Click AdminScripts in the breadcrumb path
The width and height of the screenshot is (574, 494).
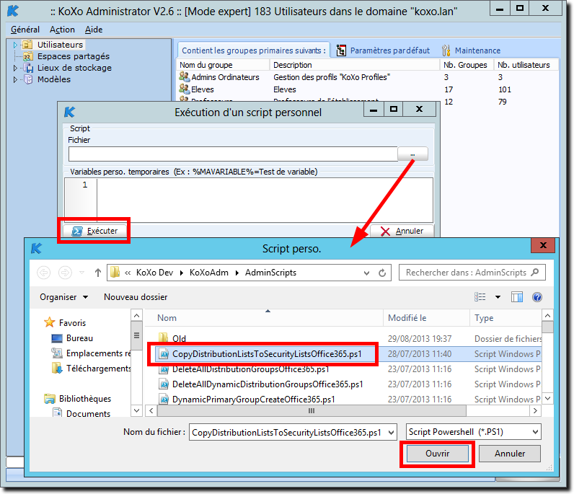[270, 273]
